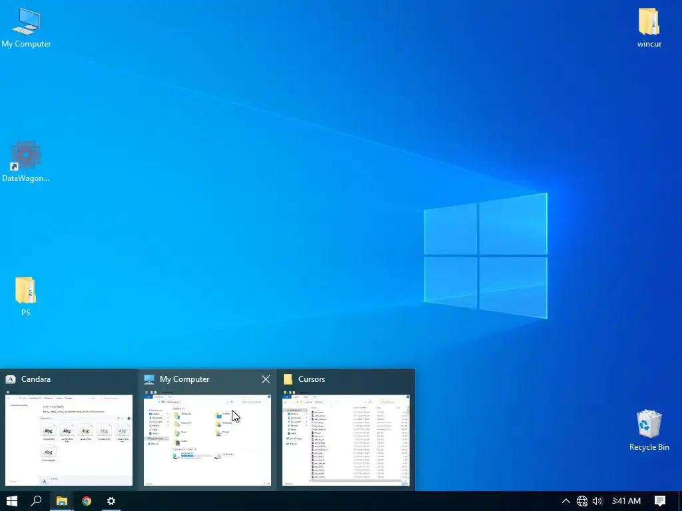This screenshot has height=511, width=682.
Task: Open Settings gear on the taskbar
Action: point(111,501)
